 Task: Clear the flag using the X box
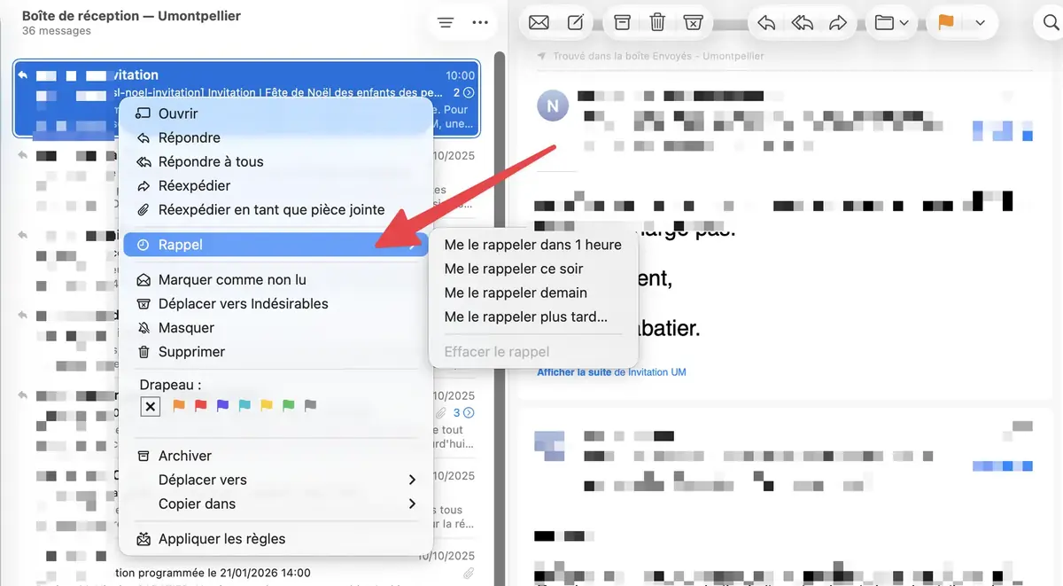150,405
